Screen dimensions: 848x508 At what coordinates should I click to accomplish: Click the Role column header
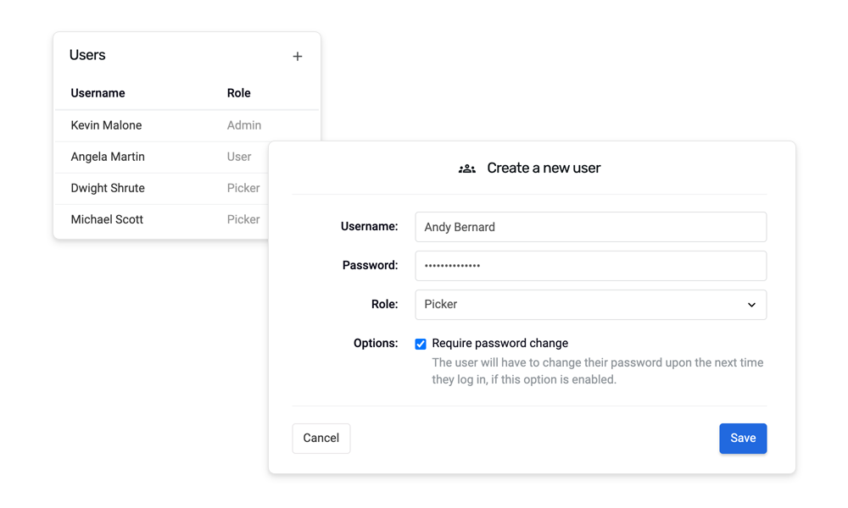click(239, 93)
